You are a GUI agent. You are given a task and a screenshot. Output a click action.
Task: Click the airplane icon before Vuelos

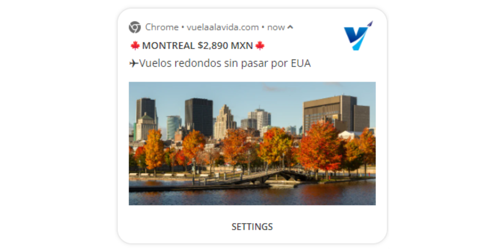134,63
